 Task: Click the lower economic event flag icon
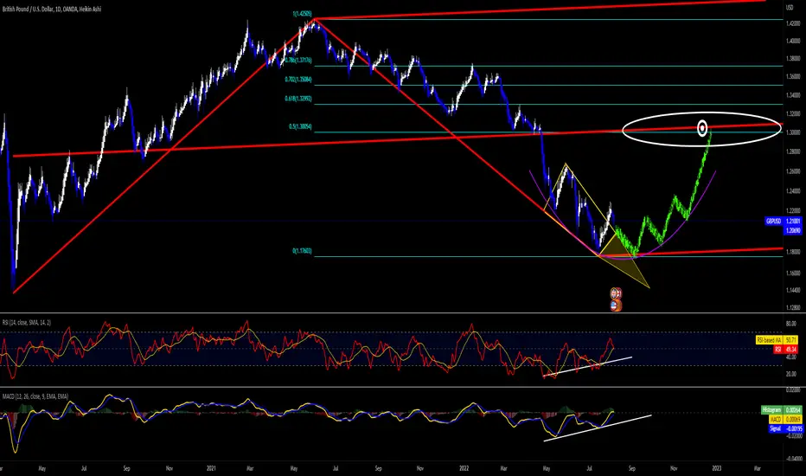coord(616,306)
